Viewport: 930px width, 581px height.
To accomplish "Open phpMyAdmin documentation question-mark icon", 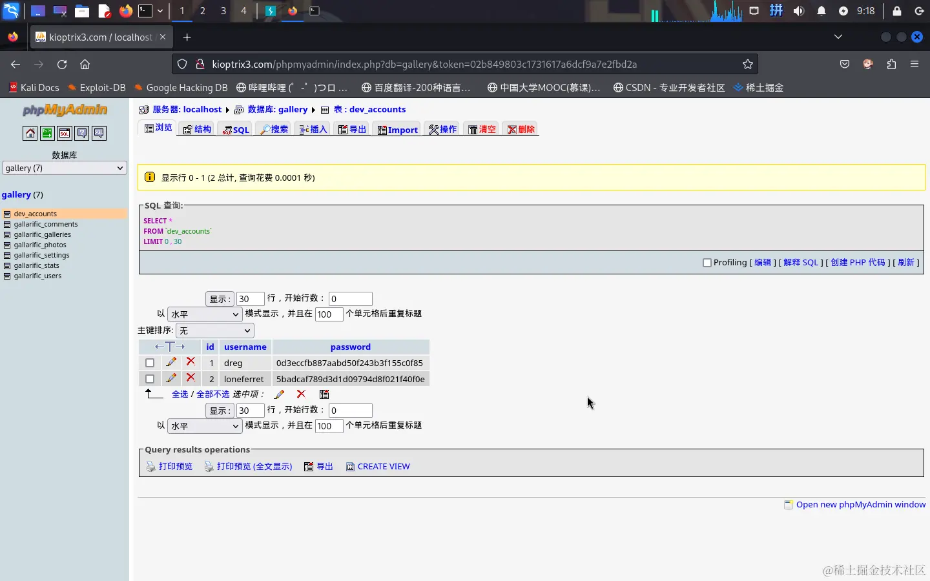I will coord(82,133).
